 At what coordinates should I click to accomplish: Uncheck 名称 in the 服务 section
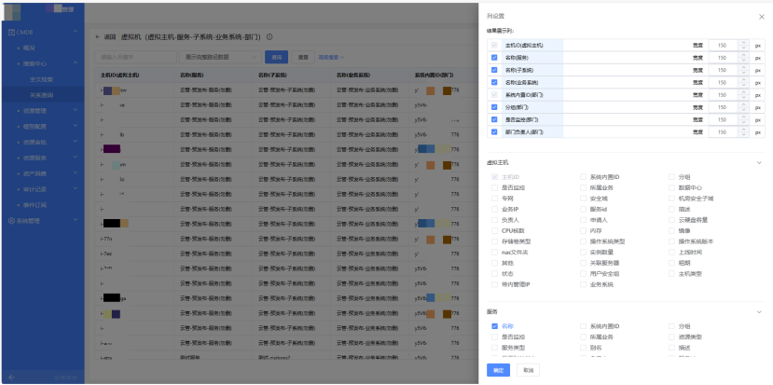[x=494, y=326]
